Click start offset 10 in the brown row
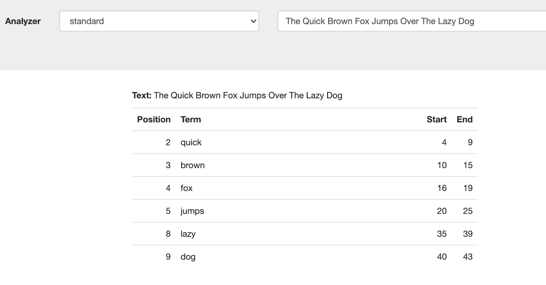 (442, 165)
